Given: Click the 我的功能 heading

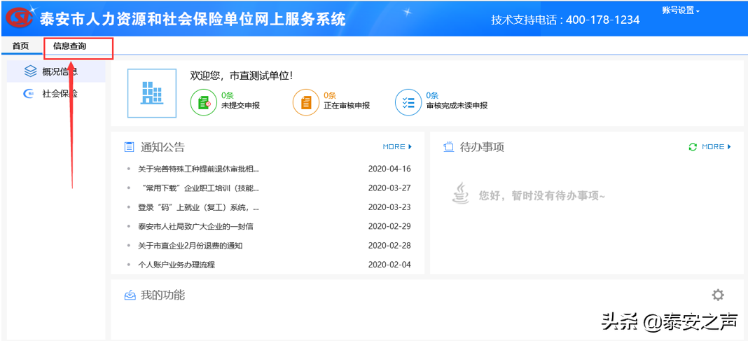Looking at the screenshot, I should [162, 295].
